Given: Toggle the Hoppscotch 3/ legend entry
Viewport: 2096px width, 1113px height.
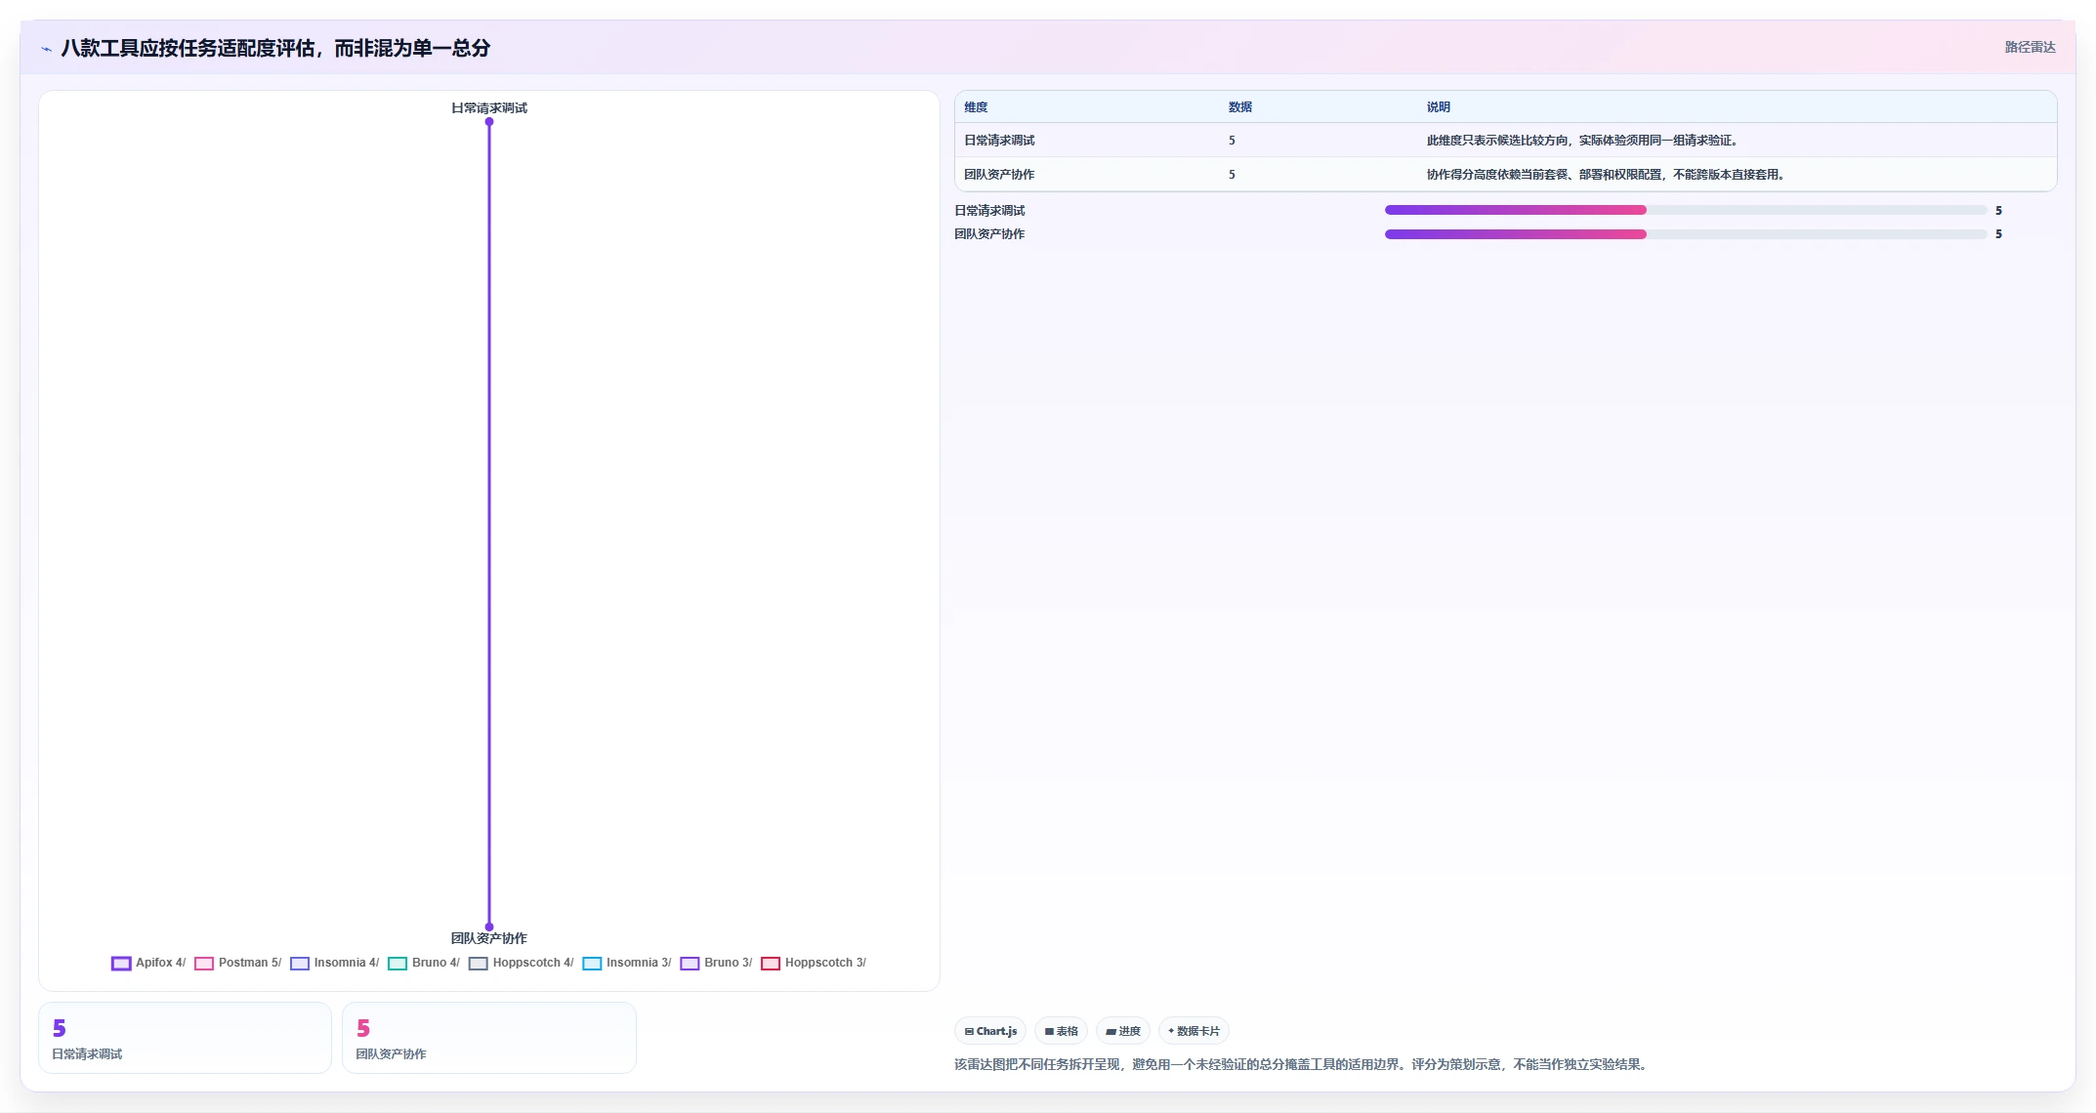Looking at the screenshot, I should pos(814,963).
